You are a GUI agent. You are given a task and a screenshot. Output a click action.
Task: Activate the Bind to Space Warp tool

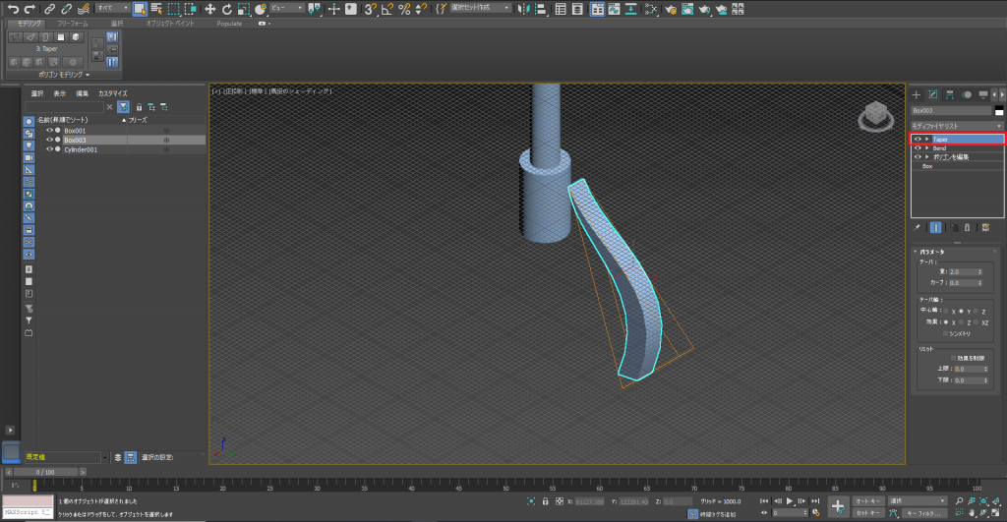pos(84,9)
